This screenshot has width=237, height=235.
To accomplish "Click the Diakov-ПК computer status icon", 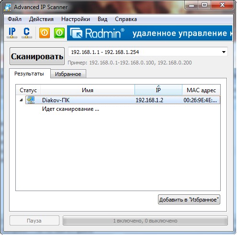I will (x=31, y=100).
